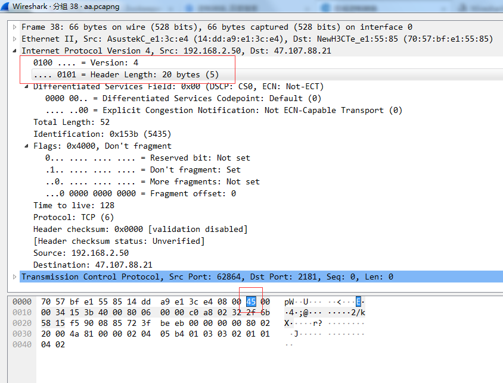Collapse the Differentiated Services Field node
The image size is (503, 383).
click(26, 86)
